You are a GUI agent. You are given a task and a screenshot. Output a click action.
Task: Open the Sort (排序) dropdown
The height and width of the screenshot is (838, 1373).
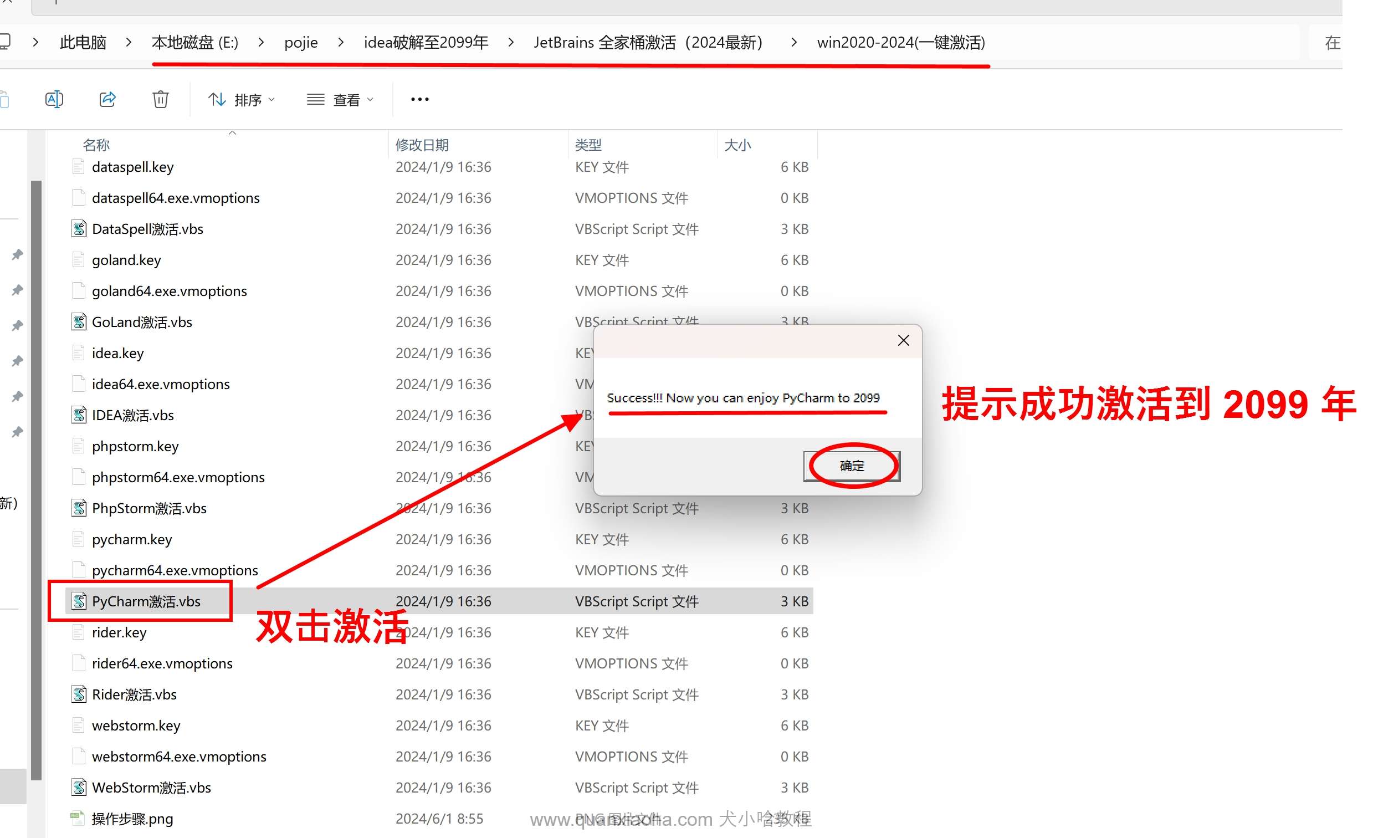pyautogui.click(x=241, y=100)
